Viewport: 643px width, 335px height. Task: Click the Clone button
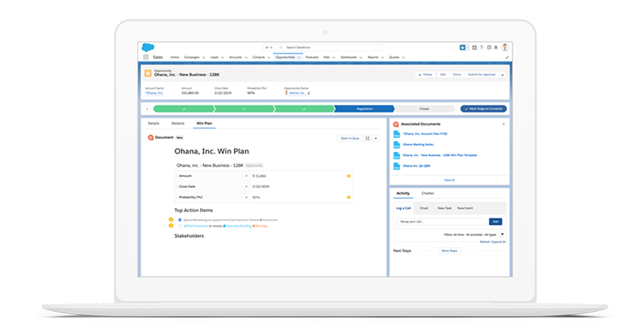point(457,75)
